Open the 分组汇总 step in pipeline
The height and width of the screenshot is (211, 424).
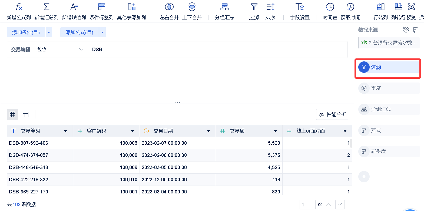(x=389, y=109)
